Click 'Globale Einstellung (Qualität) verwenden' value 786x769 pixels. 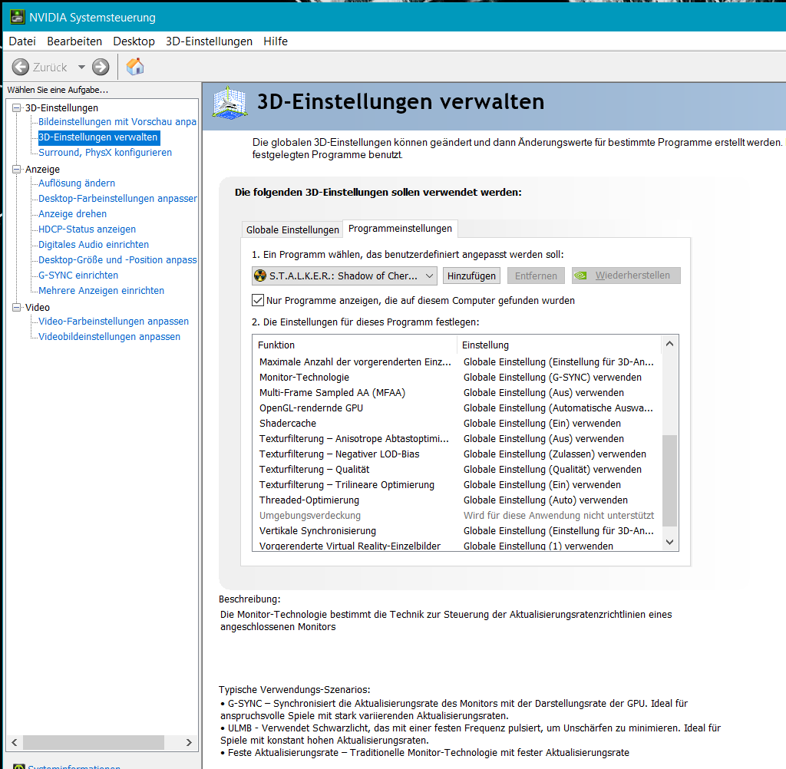point(553,469)
